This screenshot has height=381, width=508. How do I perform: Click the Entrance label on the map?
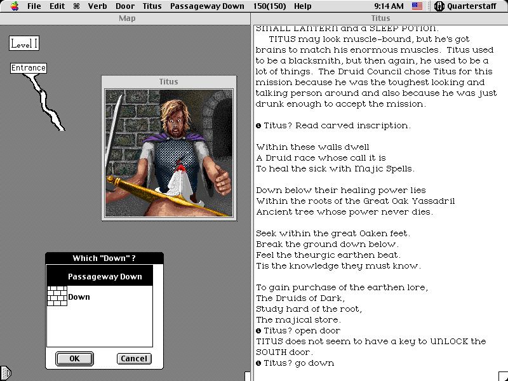pos(29,68)
